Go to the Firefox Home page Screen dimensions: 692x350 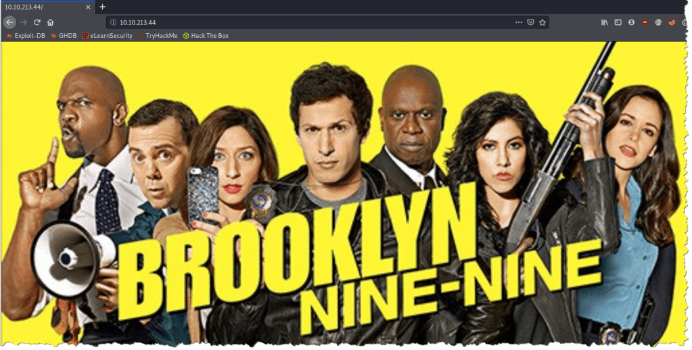pyautogui.click(x=50, y=22)
